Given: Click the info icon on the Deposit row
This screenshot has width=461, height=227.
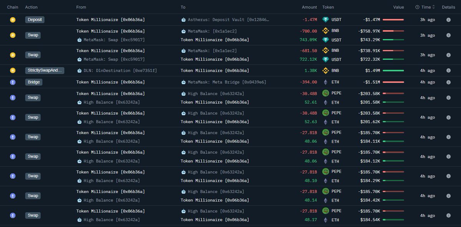Looking at the screenshot, I should point(448,20).
